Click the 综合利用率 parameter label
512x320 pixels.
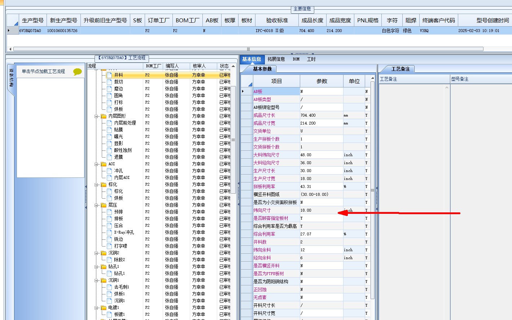coord(264,234)
